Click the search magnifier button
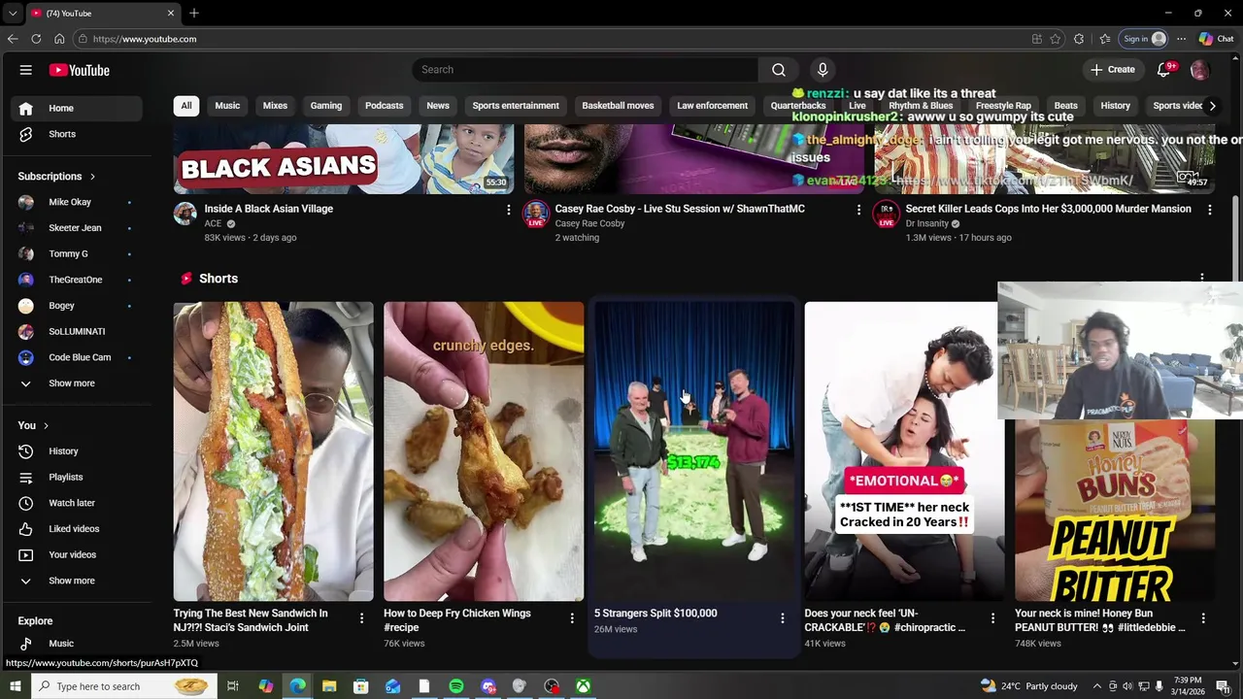This screenshot has height=699, width=1243. point(778,70)
